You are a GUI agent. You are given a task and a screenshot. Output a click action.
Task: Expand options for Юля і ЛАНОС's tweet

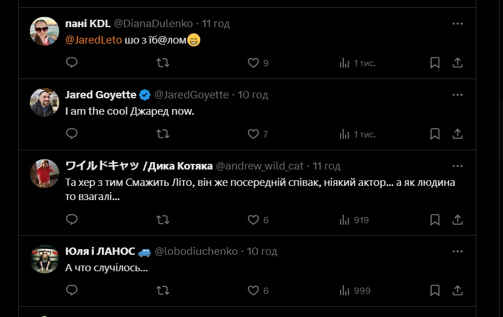457,251
